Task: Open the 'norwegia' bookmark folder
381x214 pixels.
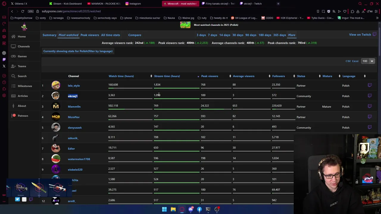Action: point(56,18)
